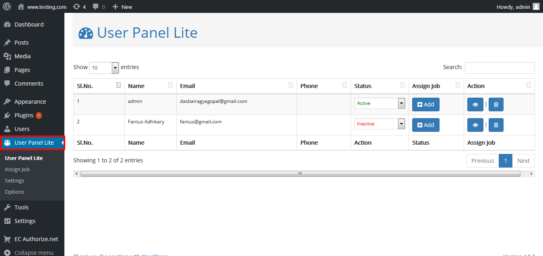Viewport: 543px width, 256px height.
Task: Open the Options submenu item
Action: [x=14, y=192]
